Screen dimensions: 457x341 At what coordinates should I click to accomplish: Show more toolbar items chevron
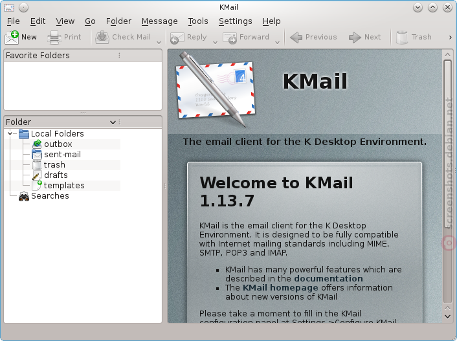point(451,38)
